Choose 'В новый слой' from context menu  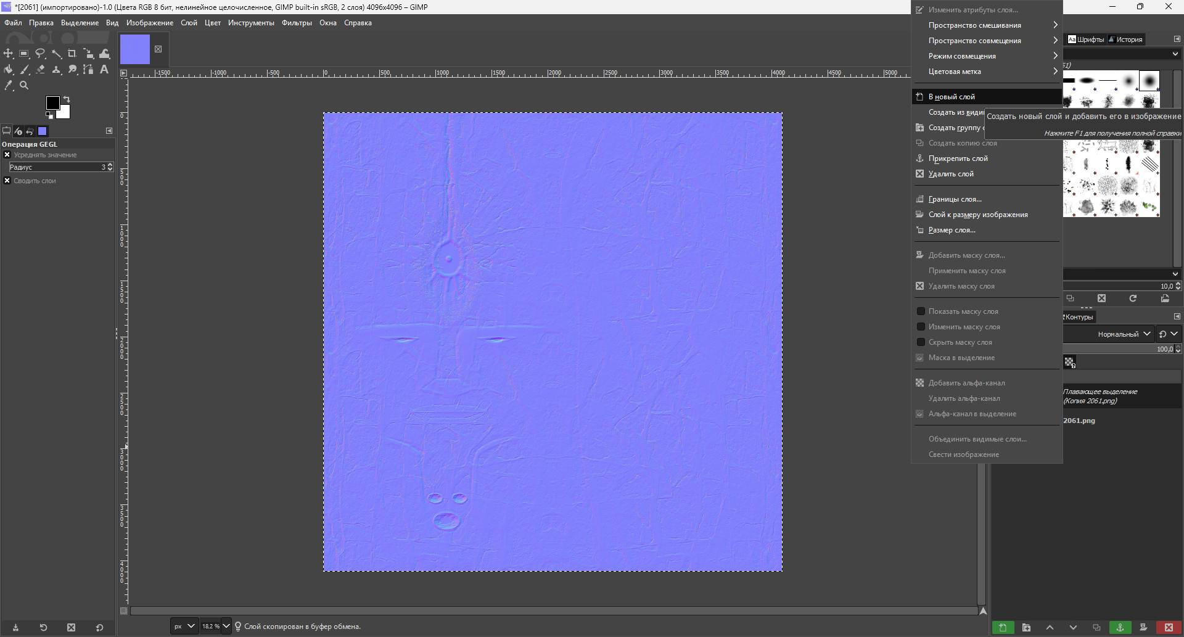click(x=952, y=97)
